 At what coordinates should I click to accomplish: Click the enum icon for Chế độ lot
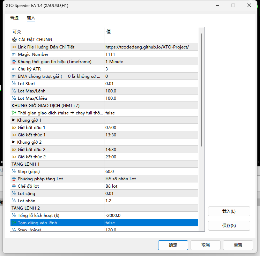tap(14, 186)
